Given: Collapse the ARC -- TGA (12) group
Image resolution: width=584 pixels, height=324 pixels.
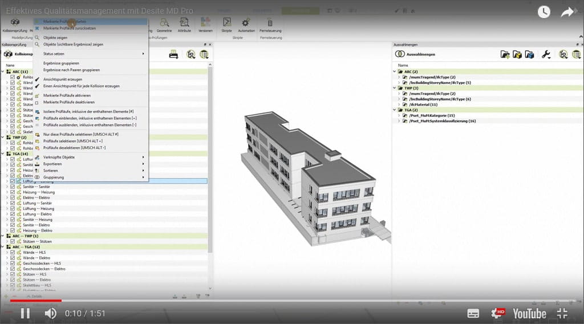Looking at the screenshot, I should pyautogui.click(x=2, y=247).
